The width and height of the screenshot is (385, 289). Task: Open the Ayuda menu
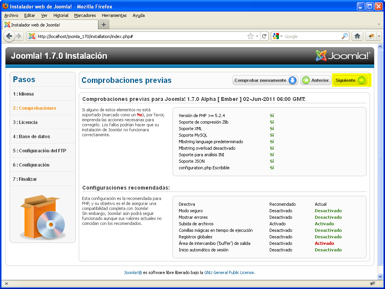(x=138, y=15)
